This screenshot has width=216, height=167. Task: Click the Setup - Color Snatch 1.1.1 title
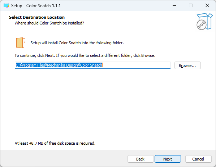[x=36, y=6]
